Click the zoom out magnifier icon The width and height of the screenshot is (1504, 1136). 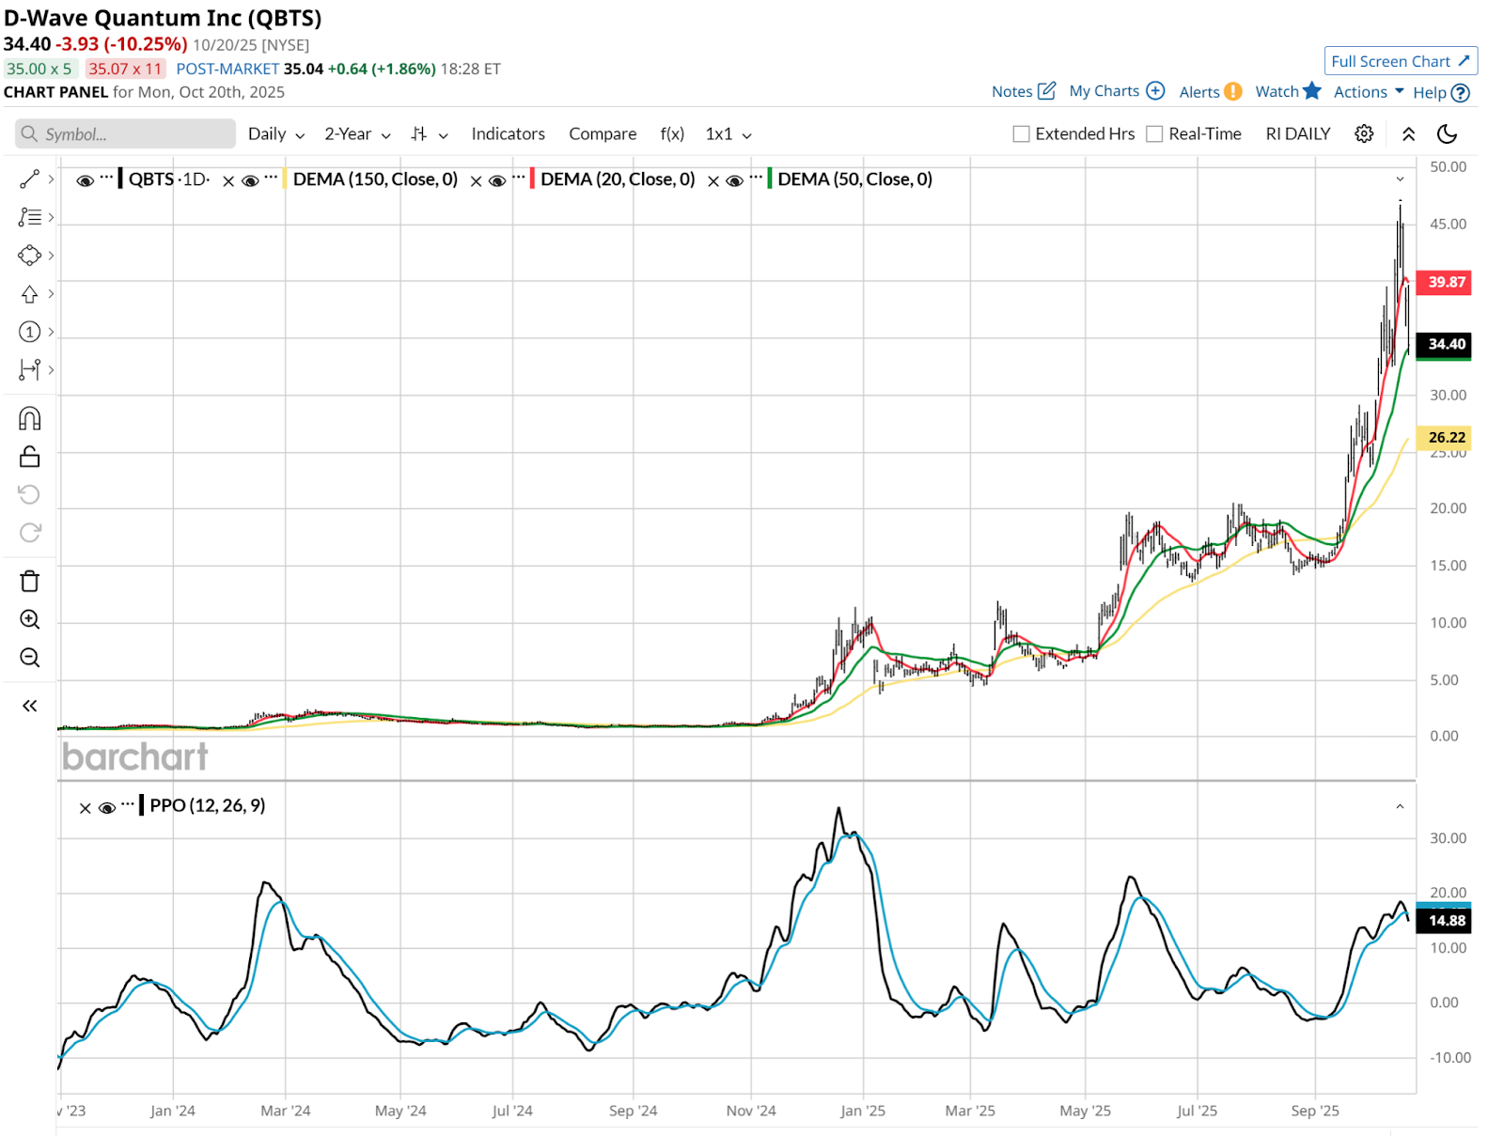tap(29, 658)
